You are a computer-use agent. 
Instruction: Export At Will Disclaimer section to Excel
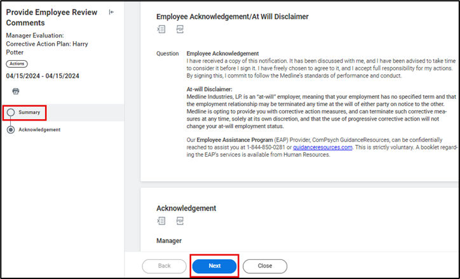161,29
